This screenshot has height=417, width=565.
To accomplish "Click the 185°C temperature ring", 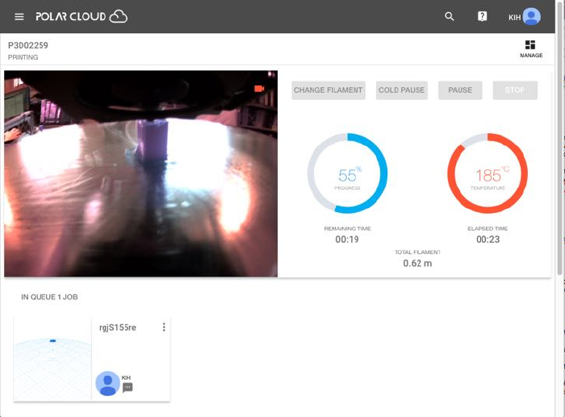I will (x=488, y=173).
